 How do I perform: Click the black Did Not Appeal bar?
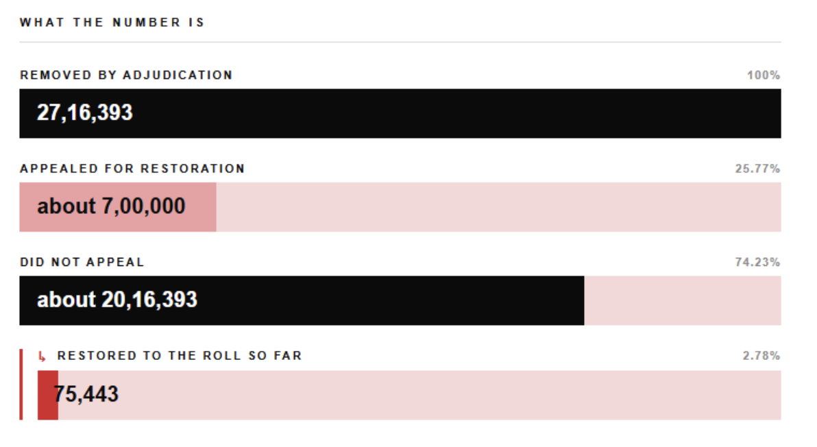pos(302,300)
